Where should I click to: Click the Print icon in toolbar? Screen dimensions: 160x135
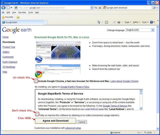coord(119,22)
